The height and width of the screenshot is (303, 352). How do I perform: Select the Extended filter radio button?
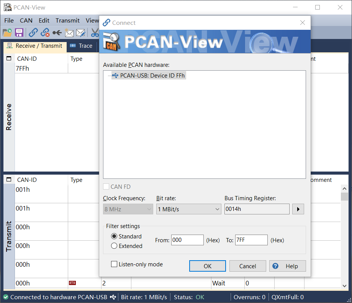click(x=114, y=246)
